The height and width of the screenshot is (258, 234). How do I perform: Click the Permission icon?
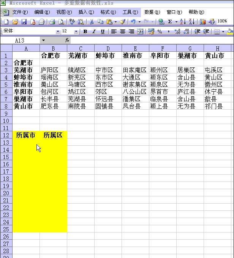33,22
